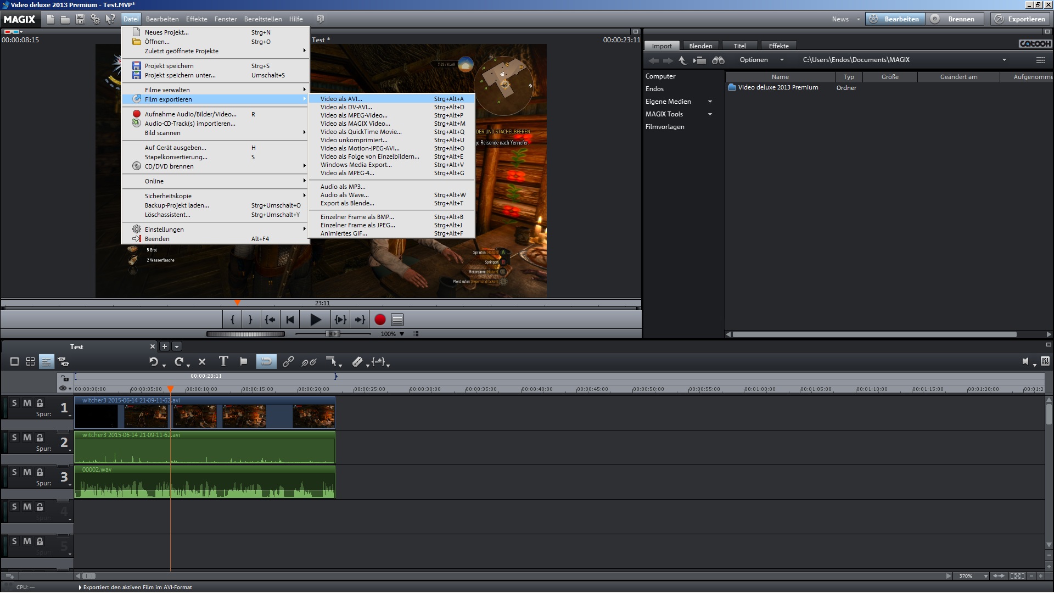
Task: Change media pool list view mode icon
Action: pyautogui.click(x=1040, y=60)
